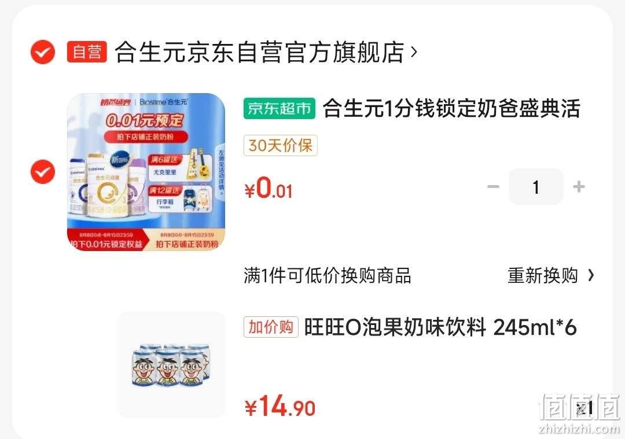Open the 合生元 product thumbnail
The width and height of the screenshot is (625, 439).
[x=146, y=172]
